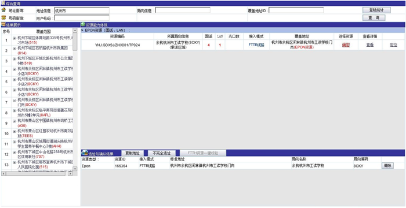This screenshot has height=208, width=406.
Task: Click the green 资源能力体现 panel icon
Action: point(83,25)
